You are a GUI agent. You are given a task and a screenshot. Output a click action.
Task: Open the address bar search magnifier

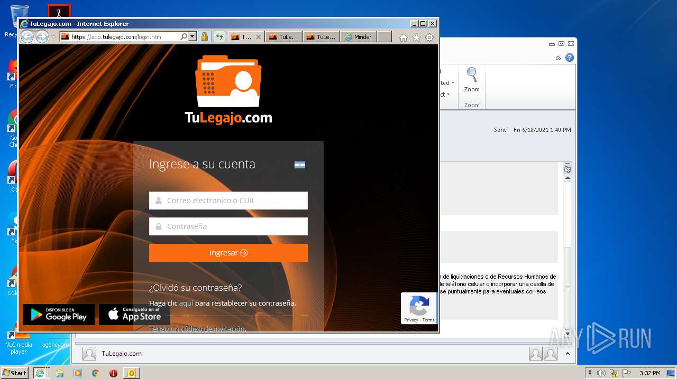184,37
